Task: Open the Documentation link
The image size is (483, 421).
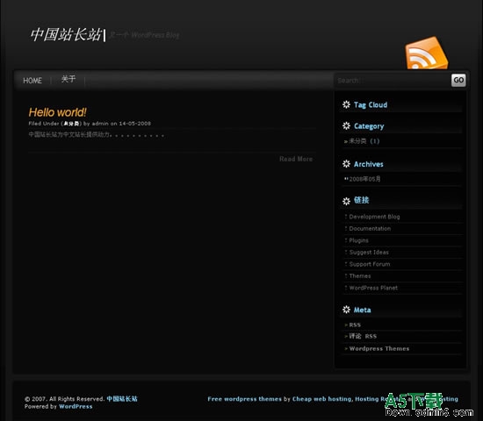Action: [x=370, y=228]
